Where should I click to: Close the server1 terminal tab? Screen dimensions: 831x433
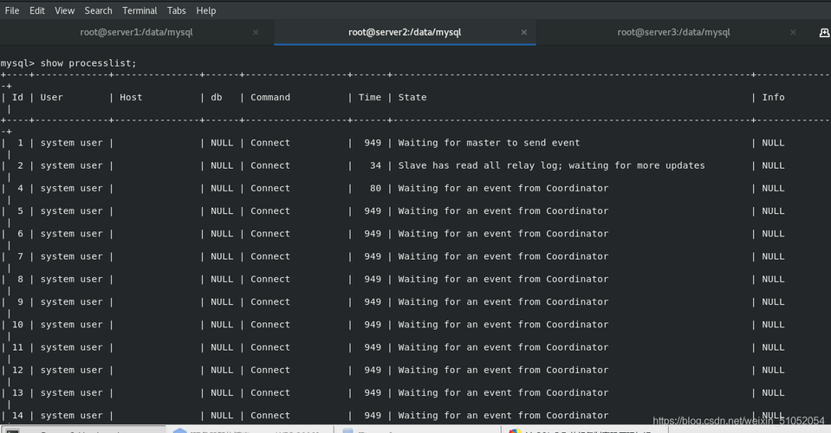(256, 32)
